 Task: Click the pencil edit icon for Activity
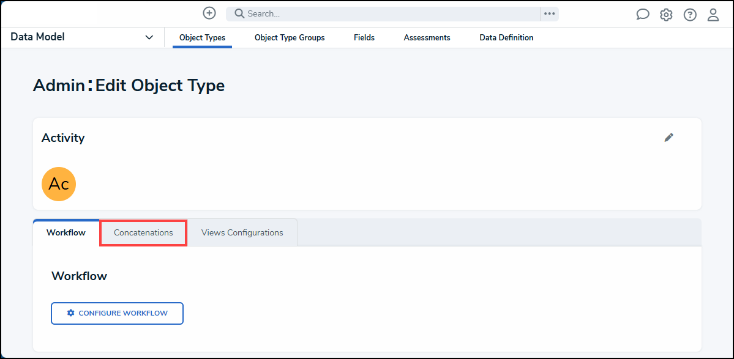click(x=668, y=138)
